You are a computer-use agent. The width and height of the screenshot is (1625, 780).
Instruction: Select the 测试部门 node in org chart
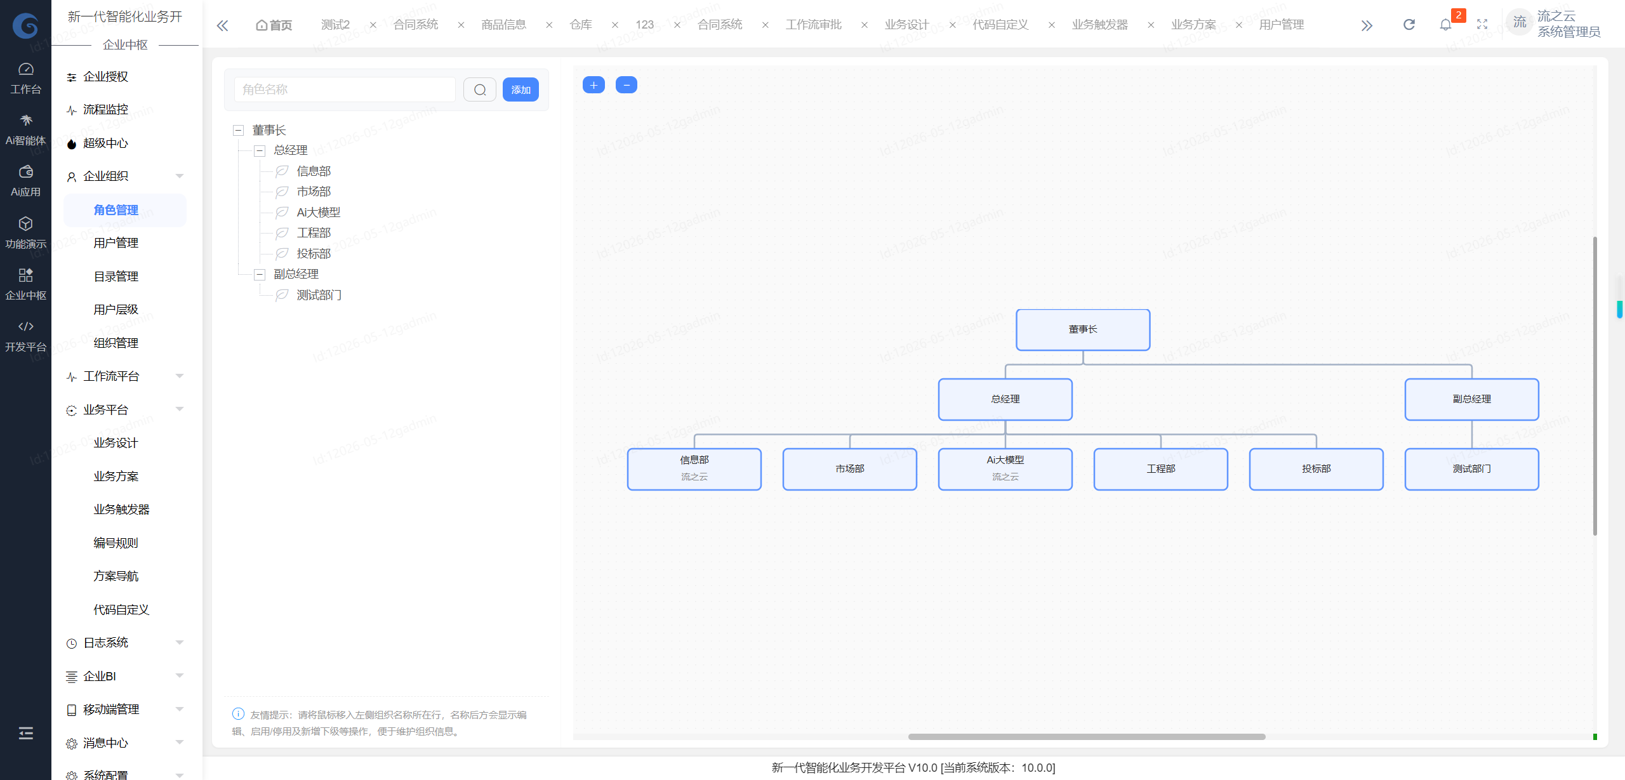pos(1471,470)
